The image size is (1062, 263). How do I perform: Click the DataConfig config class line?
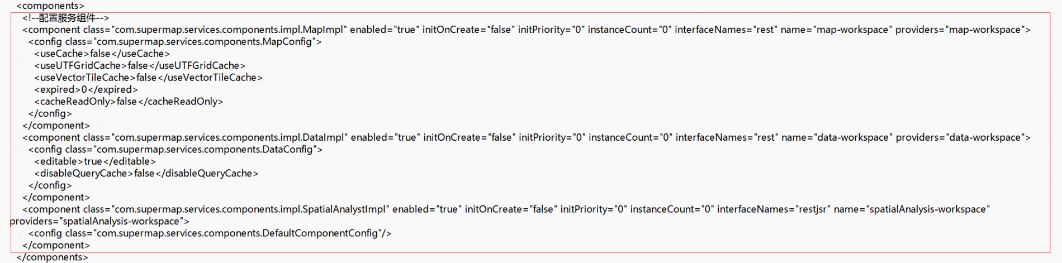coord(176,150)
